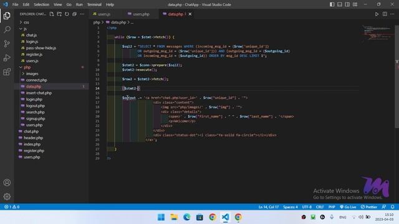
Task: Select language mode PHP in status bar
Action: [332, 207]
